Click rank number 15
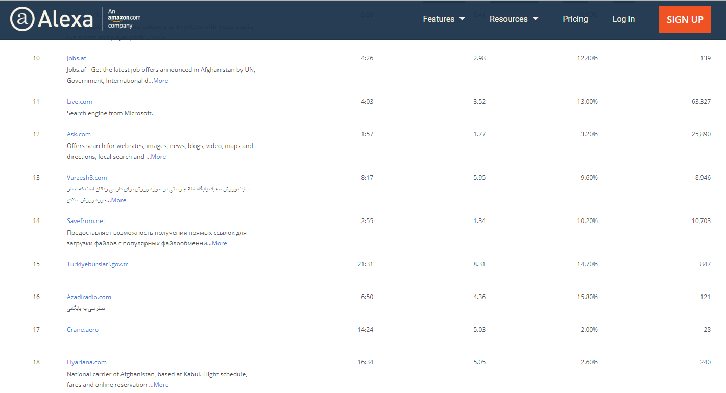This screenshot has width=726, height=393. point(36,264)
